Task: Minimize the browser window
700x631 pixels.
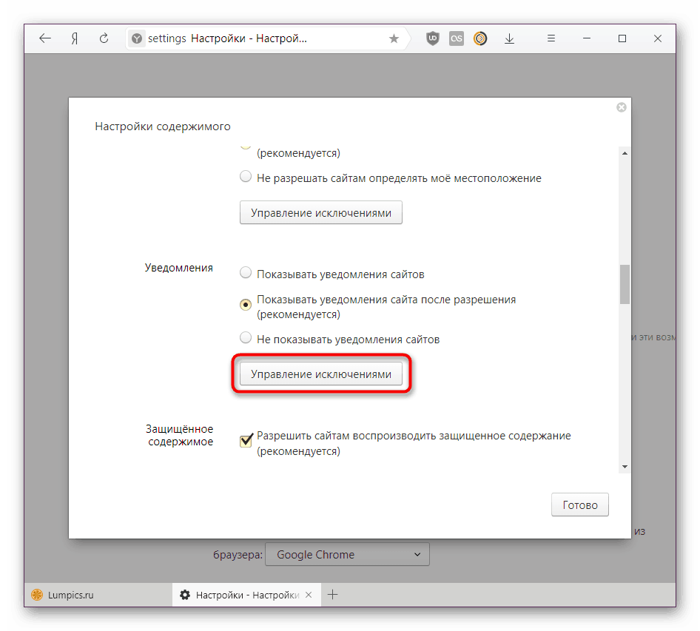Action: click(587, 38)
